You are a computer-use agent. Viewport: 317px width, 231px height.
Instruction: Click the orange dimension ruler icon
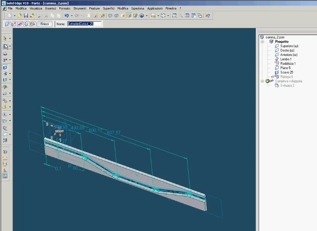(x=5, y=158)
